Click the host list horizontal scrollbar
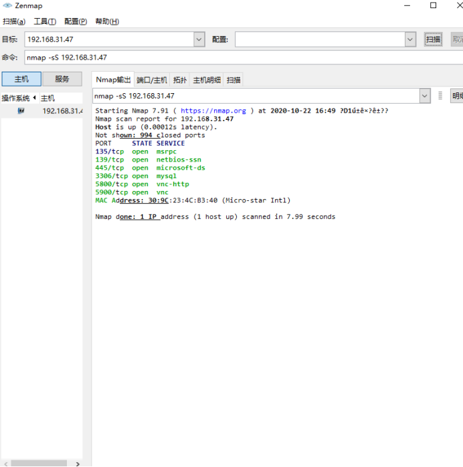Screen dimensions: 463x467 click(x=39, y=464)
